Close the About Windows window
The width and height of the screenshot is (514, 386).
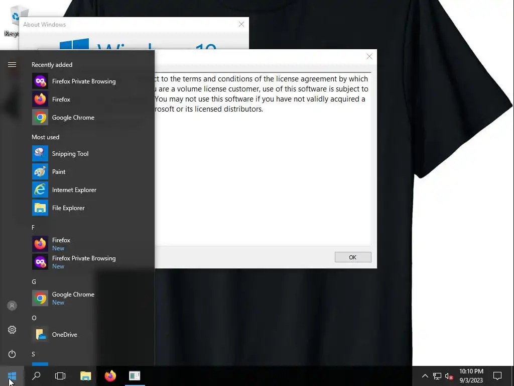[241, 24]
